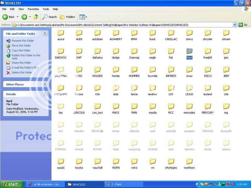The width and height of the screenshot is (251, 188).
Task: Select the toyota folder
Action: coord(79,164)
